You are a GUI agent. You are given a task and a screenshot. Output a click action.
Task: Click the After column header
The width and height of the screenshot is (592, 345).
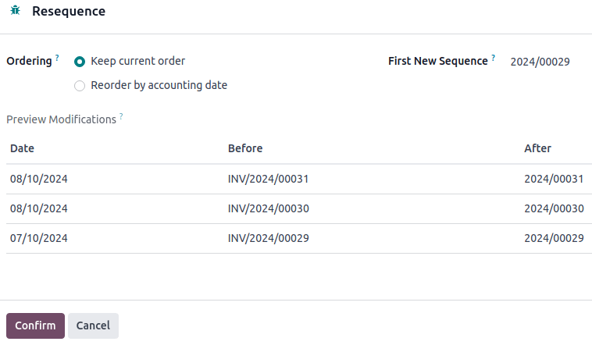tap(537, 148)
